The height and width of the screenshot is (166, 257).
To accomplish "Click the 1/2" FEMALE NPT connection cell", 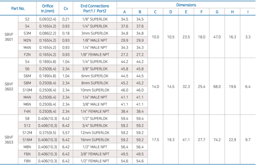I will 95,161.
